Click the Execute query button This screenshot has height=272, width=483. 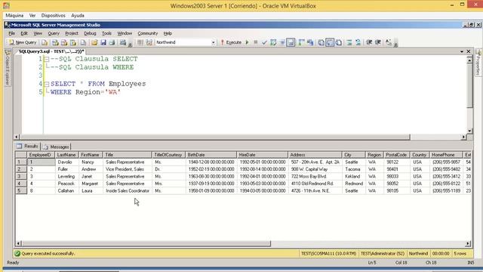pyautogui.click(x=231, y=42)
